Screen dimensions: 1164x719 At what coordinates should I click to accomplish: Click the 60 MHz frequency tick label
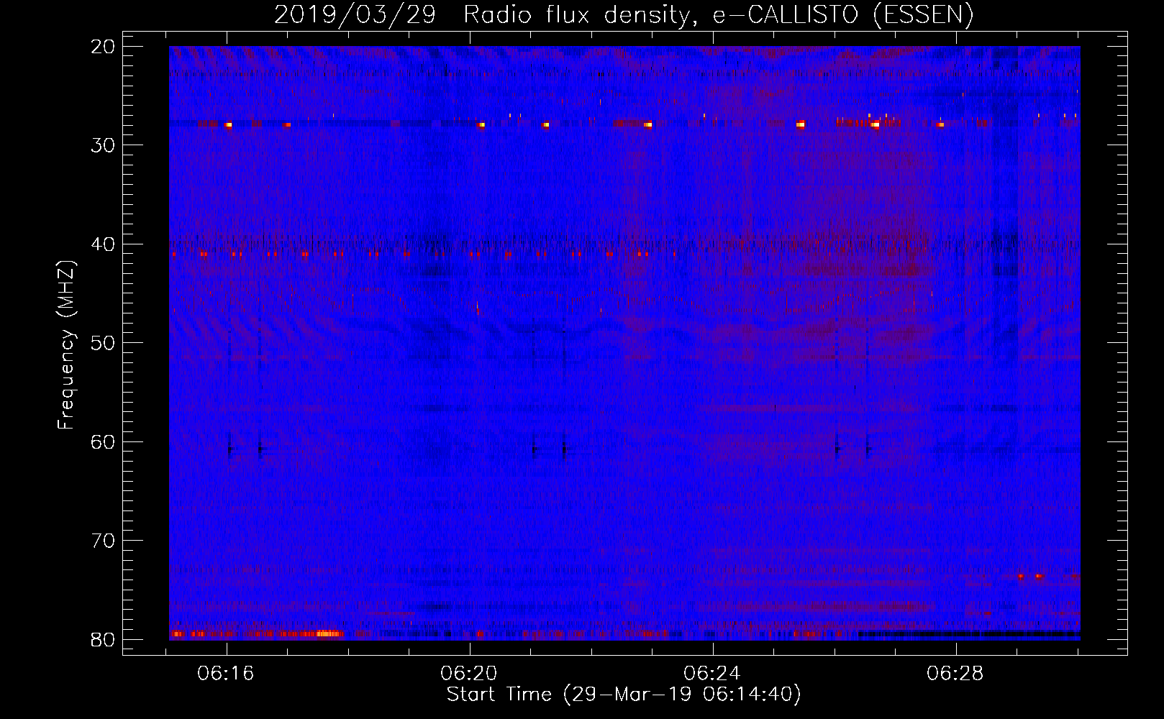pos(104,442)
